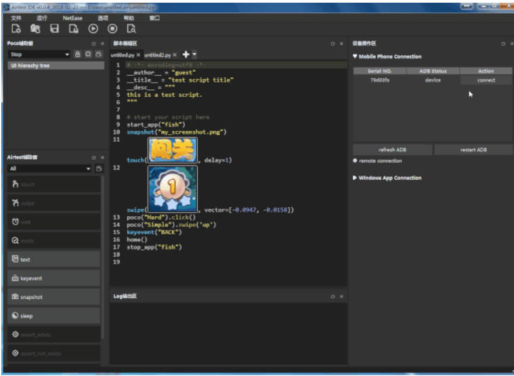Close the untitled.py tab

coord(138,55)
